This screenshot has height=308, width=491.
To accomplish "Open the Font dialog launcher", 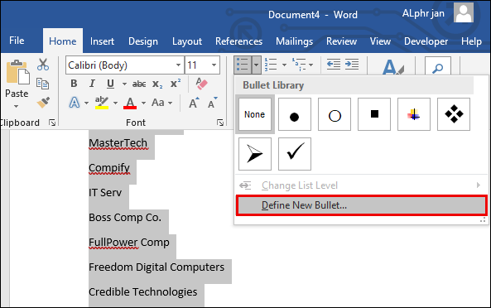I will [x=220, y=123].
